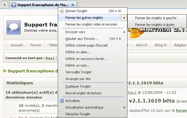Open the Ray1 profile link
The width and height of the screenshot is (187, 118).
point(50,58)
